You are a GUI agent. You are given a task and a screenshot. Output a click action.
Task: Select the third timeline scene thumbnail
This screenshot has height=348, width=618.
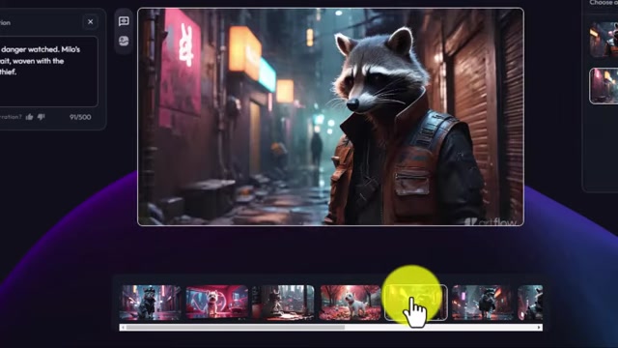coord(283,303)
